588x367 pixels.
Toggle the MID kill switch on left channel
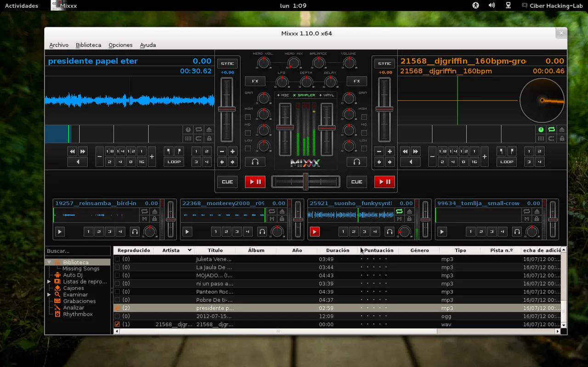[x=248, y=133]
